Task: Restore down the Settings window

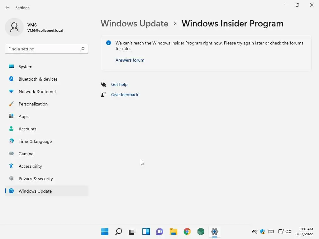Action: [x=298, y=5]
